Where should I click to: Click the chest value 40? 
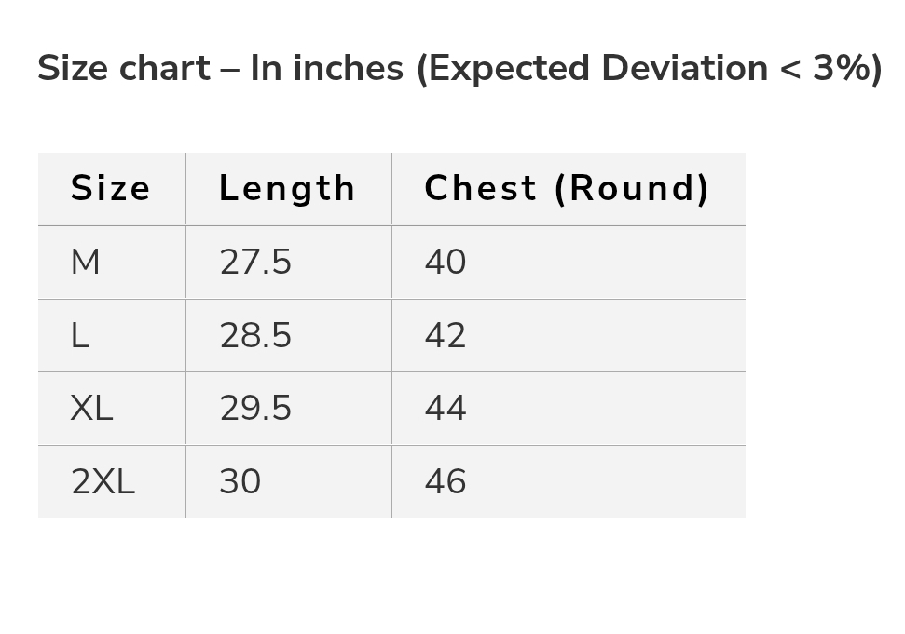(x=446, y=263)
